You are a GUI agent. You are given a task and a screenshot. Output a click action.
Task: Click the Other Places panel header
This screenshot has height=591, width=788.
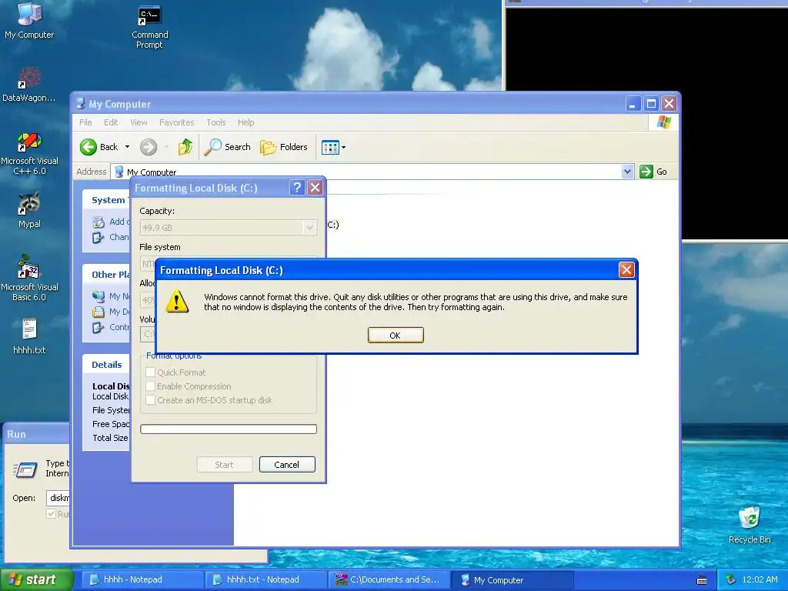[x=106, y=275]
